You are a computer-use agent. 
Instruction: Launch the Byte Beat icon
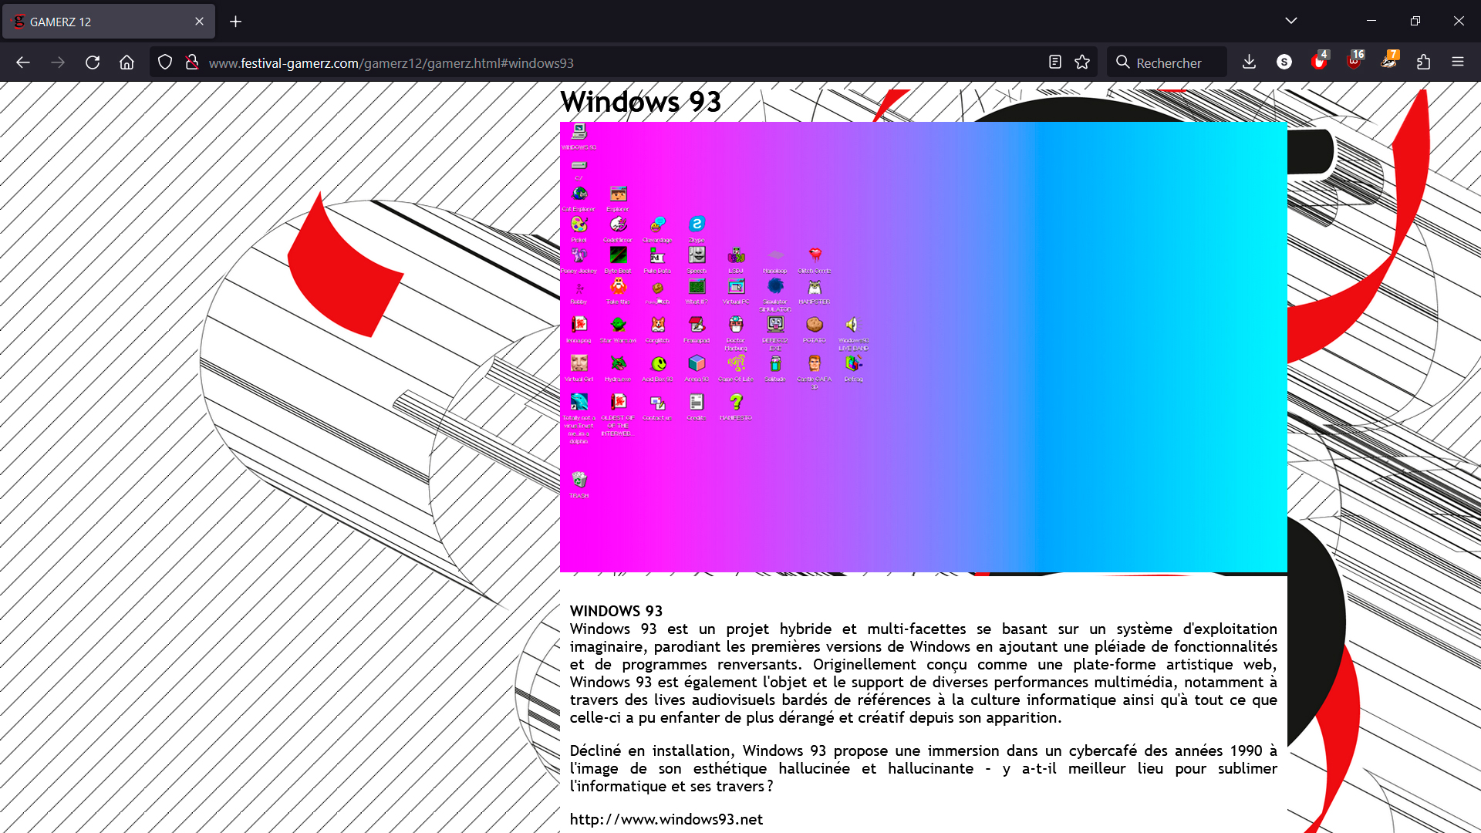(619, 256)
